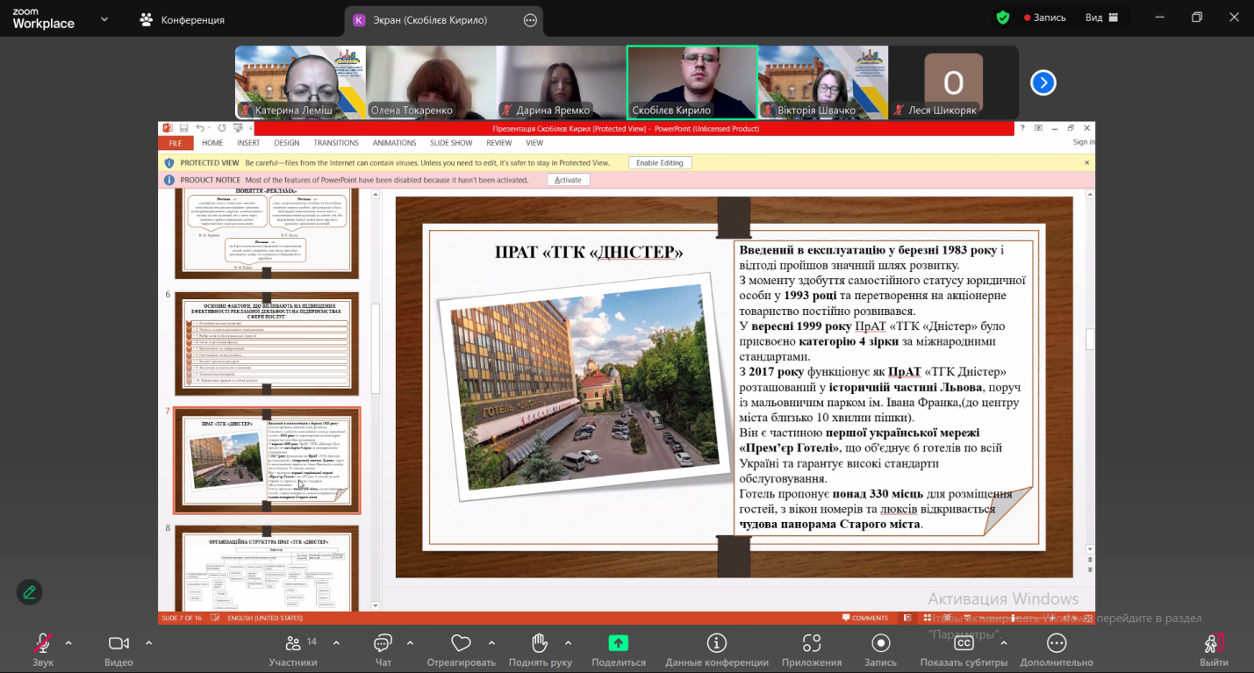
Task: Open Ribbon Display Options in PowerPoint title bar
Action: point(1039,128)
